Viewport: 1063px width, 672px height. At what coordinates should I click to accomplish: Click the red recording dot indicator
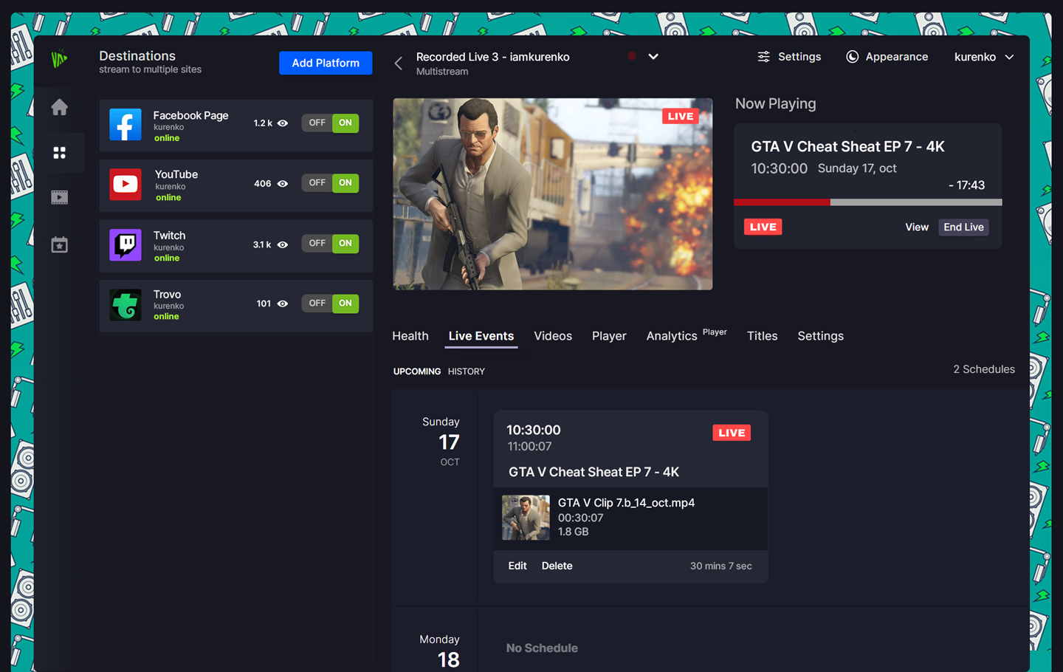632,56
